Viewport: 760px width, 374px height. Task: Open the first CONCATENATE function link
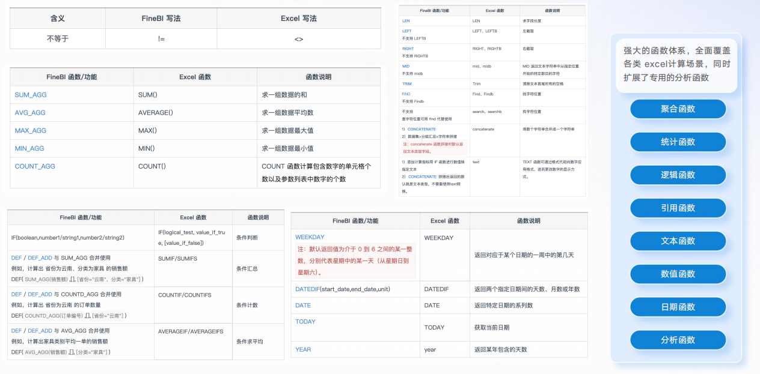421,129
